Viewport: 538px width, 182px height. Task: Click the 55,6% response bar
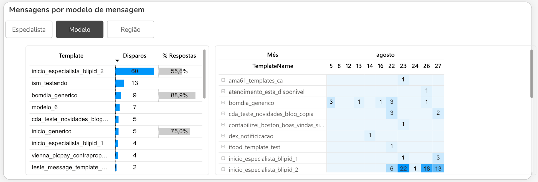pos(170,71)
